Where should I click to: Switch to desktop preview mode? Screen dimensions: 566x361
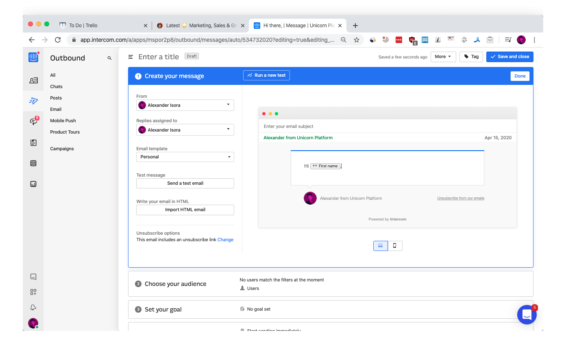pyautogui.click(x=381, y=246)
